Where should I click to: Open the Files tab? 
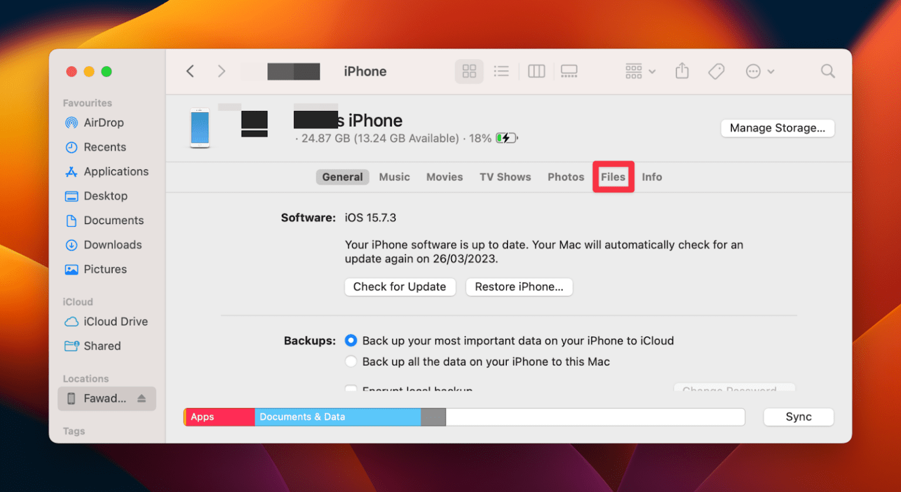[x=613, y=177]
